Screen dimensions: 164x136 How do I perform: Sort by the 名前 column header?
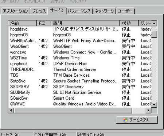coord(22,23)
